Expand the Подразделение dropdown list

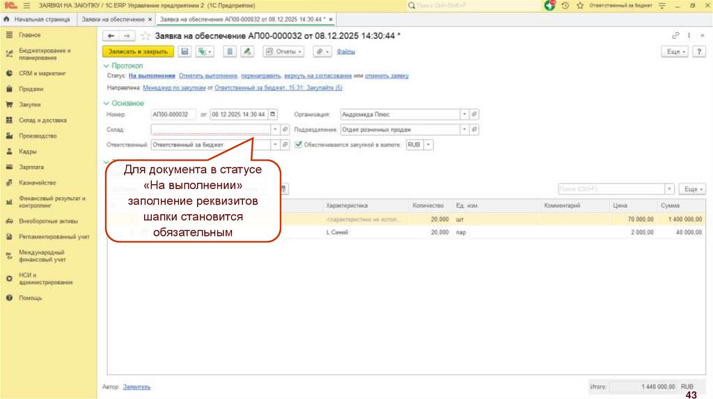tap(464, 130)
